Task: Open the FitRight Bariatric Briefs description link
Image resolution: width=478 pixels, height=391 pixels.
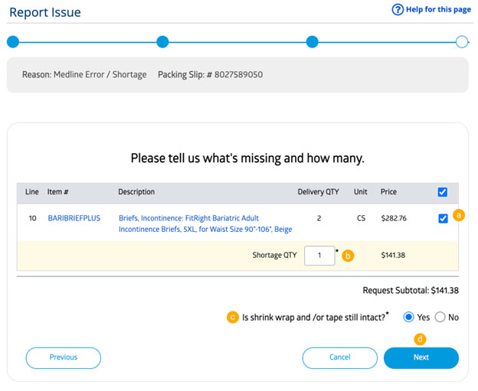Action: (205, 223)
